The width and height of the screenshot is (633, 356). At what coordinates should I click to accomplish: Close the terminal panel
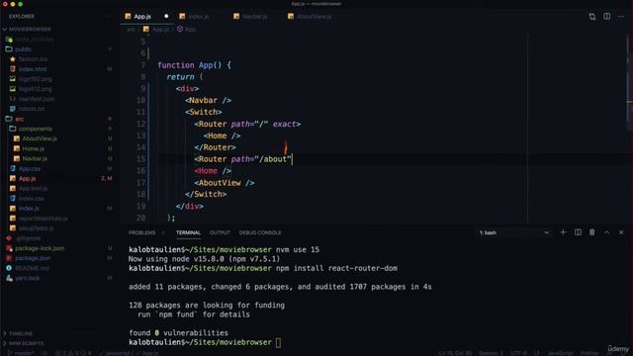(621, 232)
